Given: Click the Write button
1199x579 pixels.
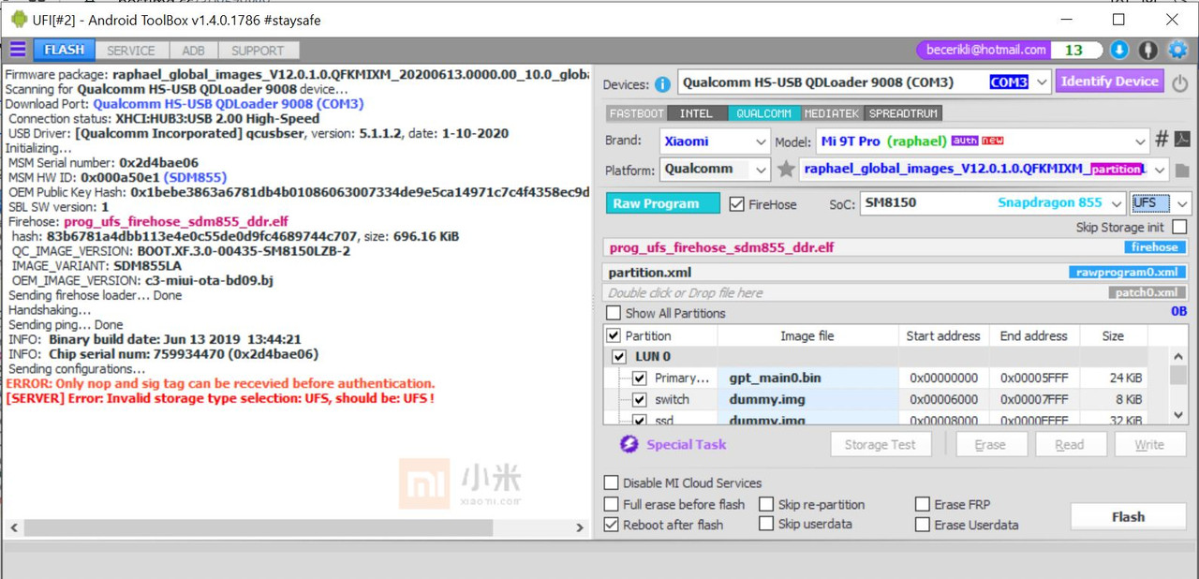Looking at the screenshot, I should click(x=1149, y=445).
